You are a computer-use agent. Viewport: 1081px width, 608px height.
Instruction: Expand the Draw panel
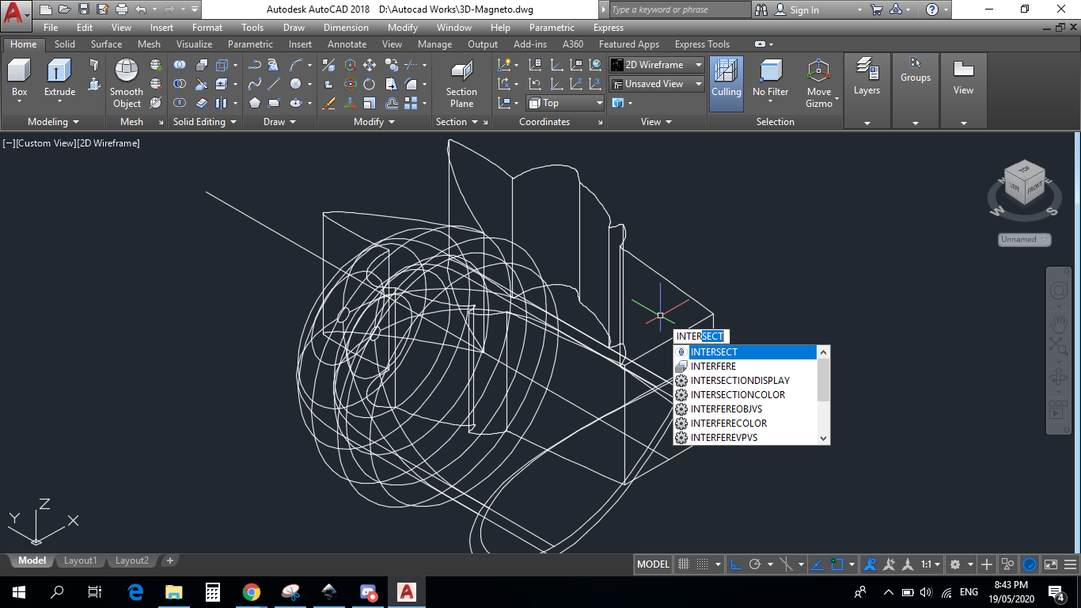[x=279, y=122]
